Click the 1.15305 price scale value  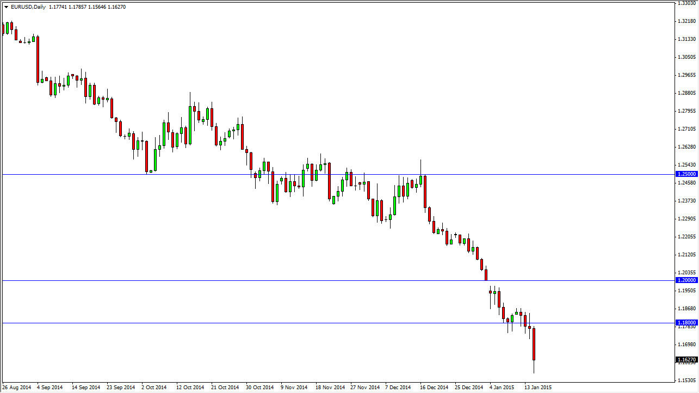pos(688,380)
